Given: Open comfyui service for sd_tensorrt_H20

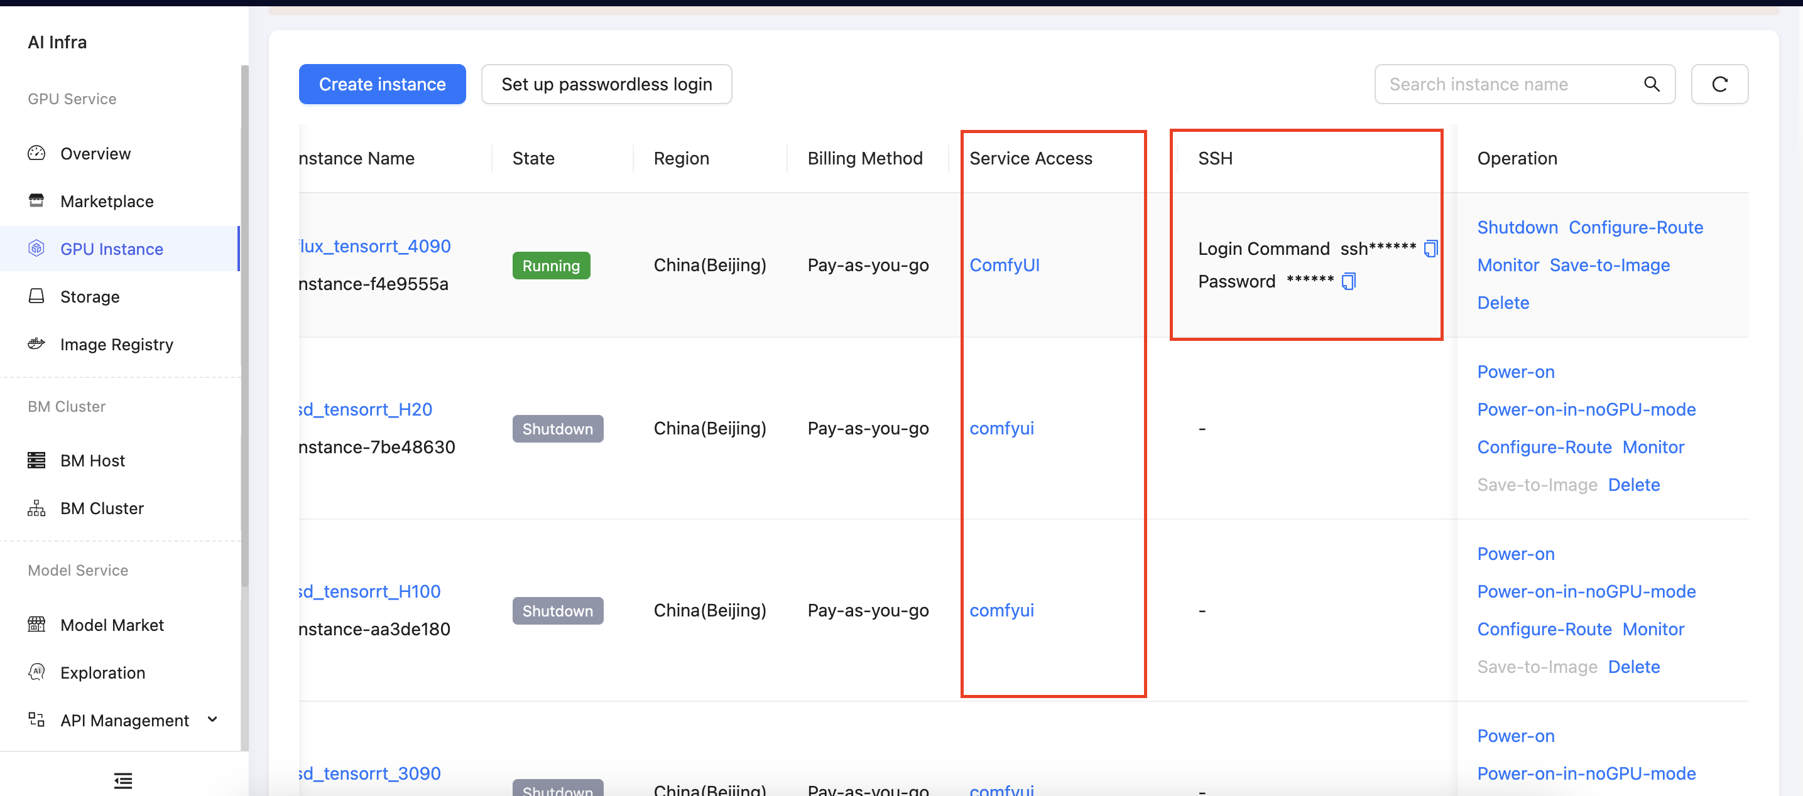Looking at the screenshot, I should pos(1001,428).
